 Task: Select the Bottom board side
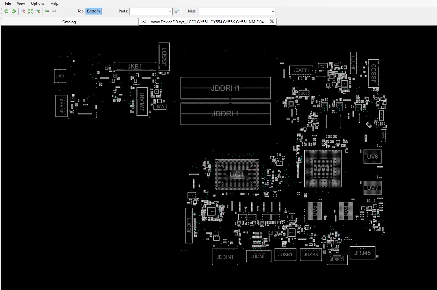pyautogui.click(x=93, y=11)
